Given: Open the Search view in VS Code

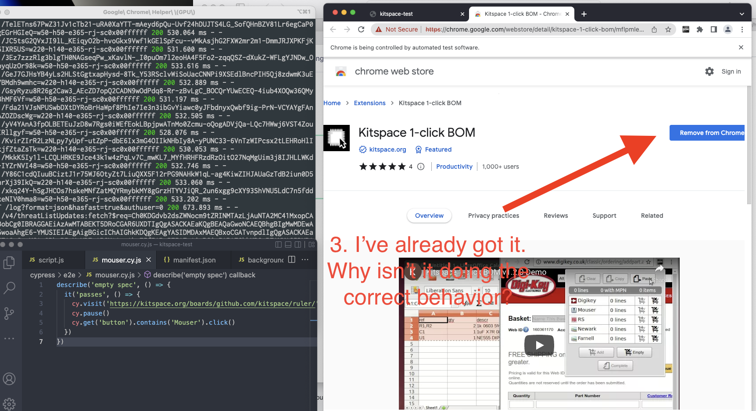Looking at the screenshot, I should pyautogui.click(x=9, y=288).
